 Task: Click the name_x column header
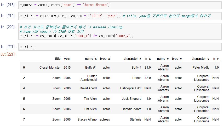91,59
